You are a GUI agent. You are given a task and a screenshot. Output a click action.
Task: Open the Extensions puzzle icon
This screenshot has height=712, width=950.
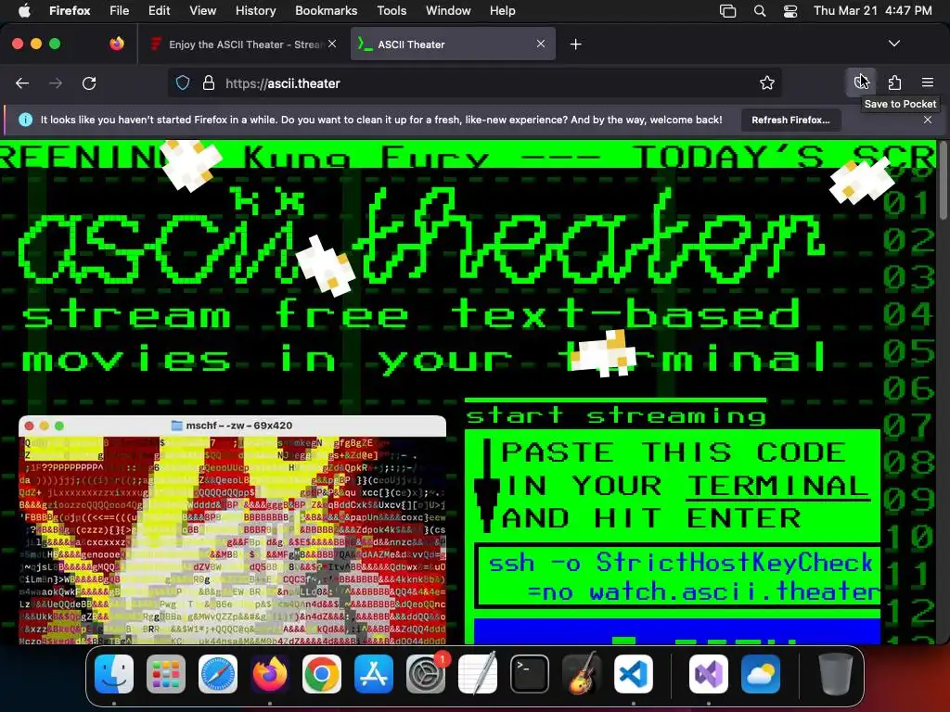point(895,83)
